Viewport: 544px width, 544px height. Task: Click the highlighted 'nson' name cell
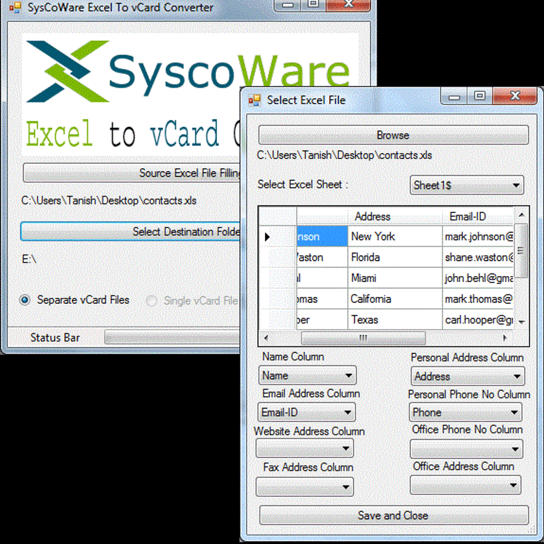coord(322,236)
